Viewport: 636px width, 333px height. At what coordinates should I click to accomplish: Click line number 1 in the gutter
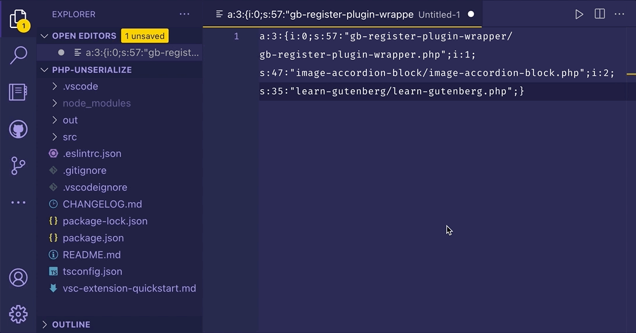[x=236, y=37]
